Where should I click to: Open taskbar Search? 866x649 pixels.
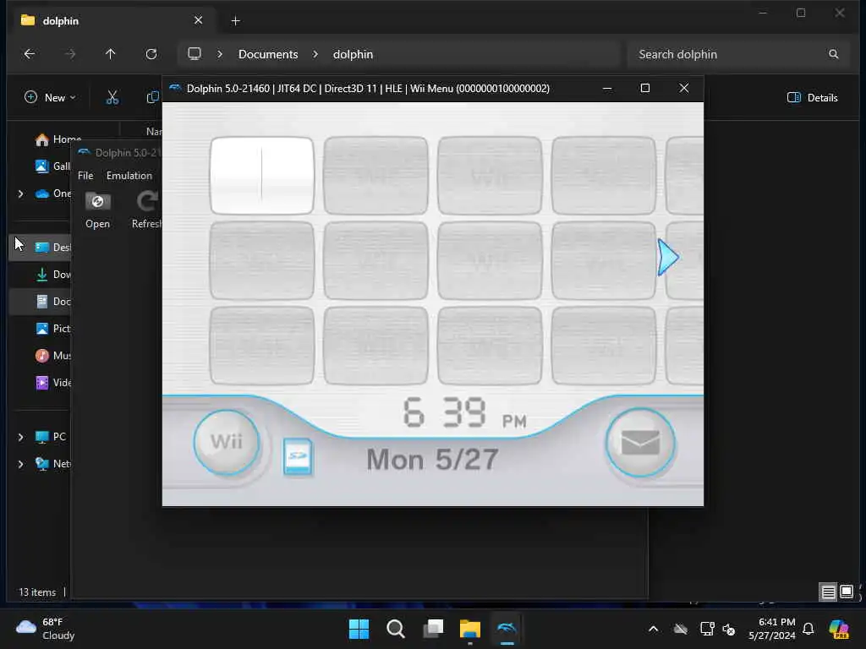pyautogui.click(x=396, y=629)
